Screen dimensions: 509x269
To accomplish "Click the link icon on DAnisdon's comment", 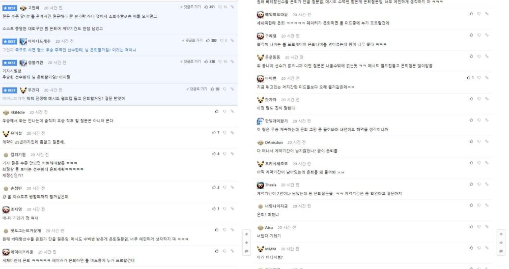I will coord(487,141).
